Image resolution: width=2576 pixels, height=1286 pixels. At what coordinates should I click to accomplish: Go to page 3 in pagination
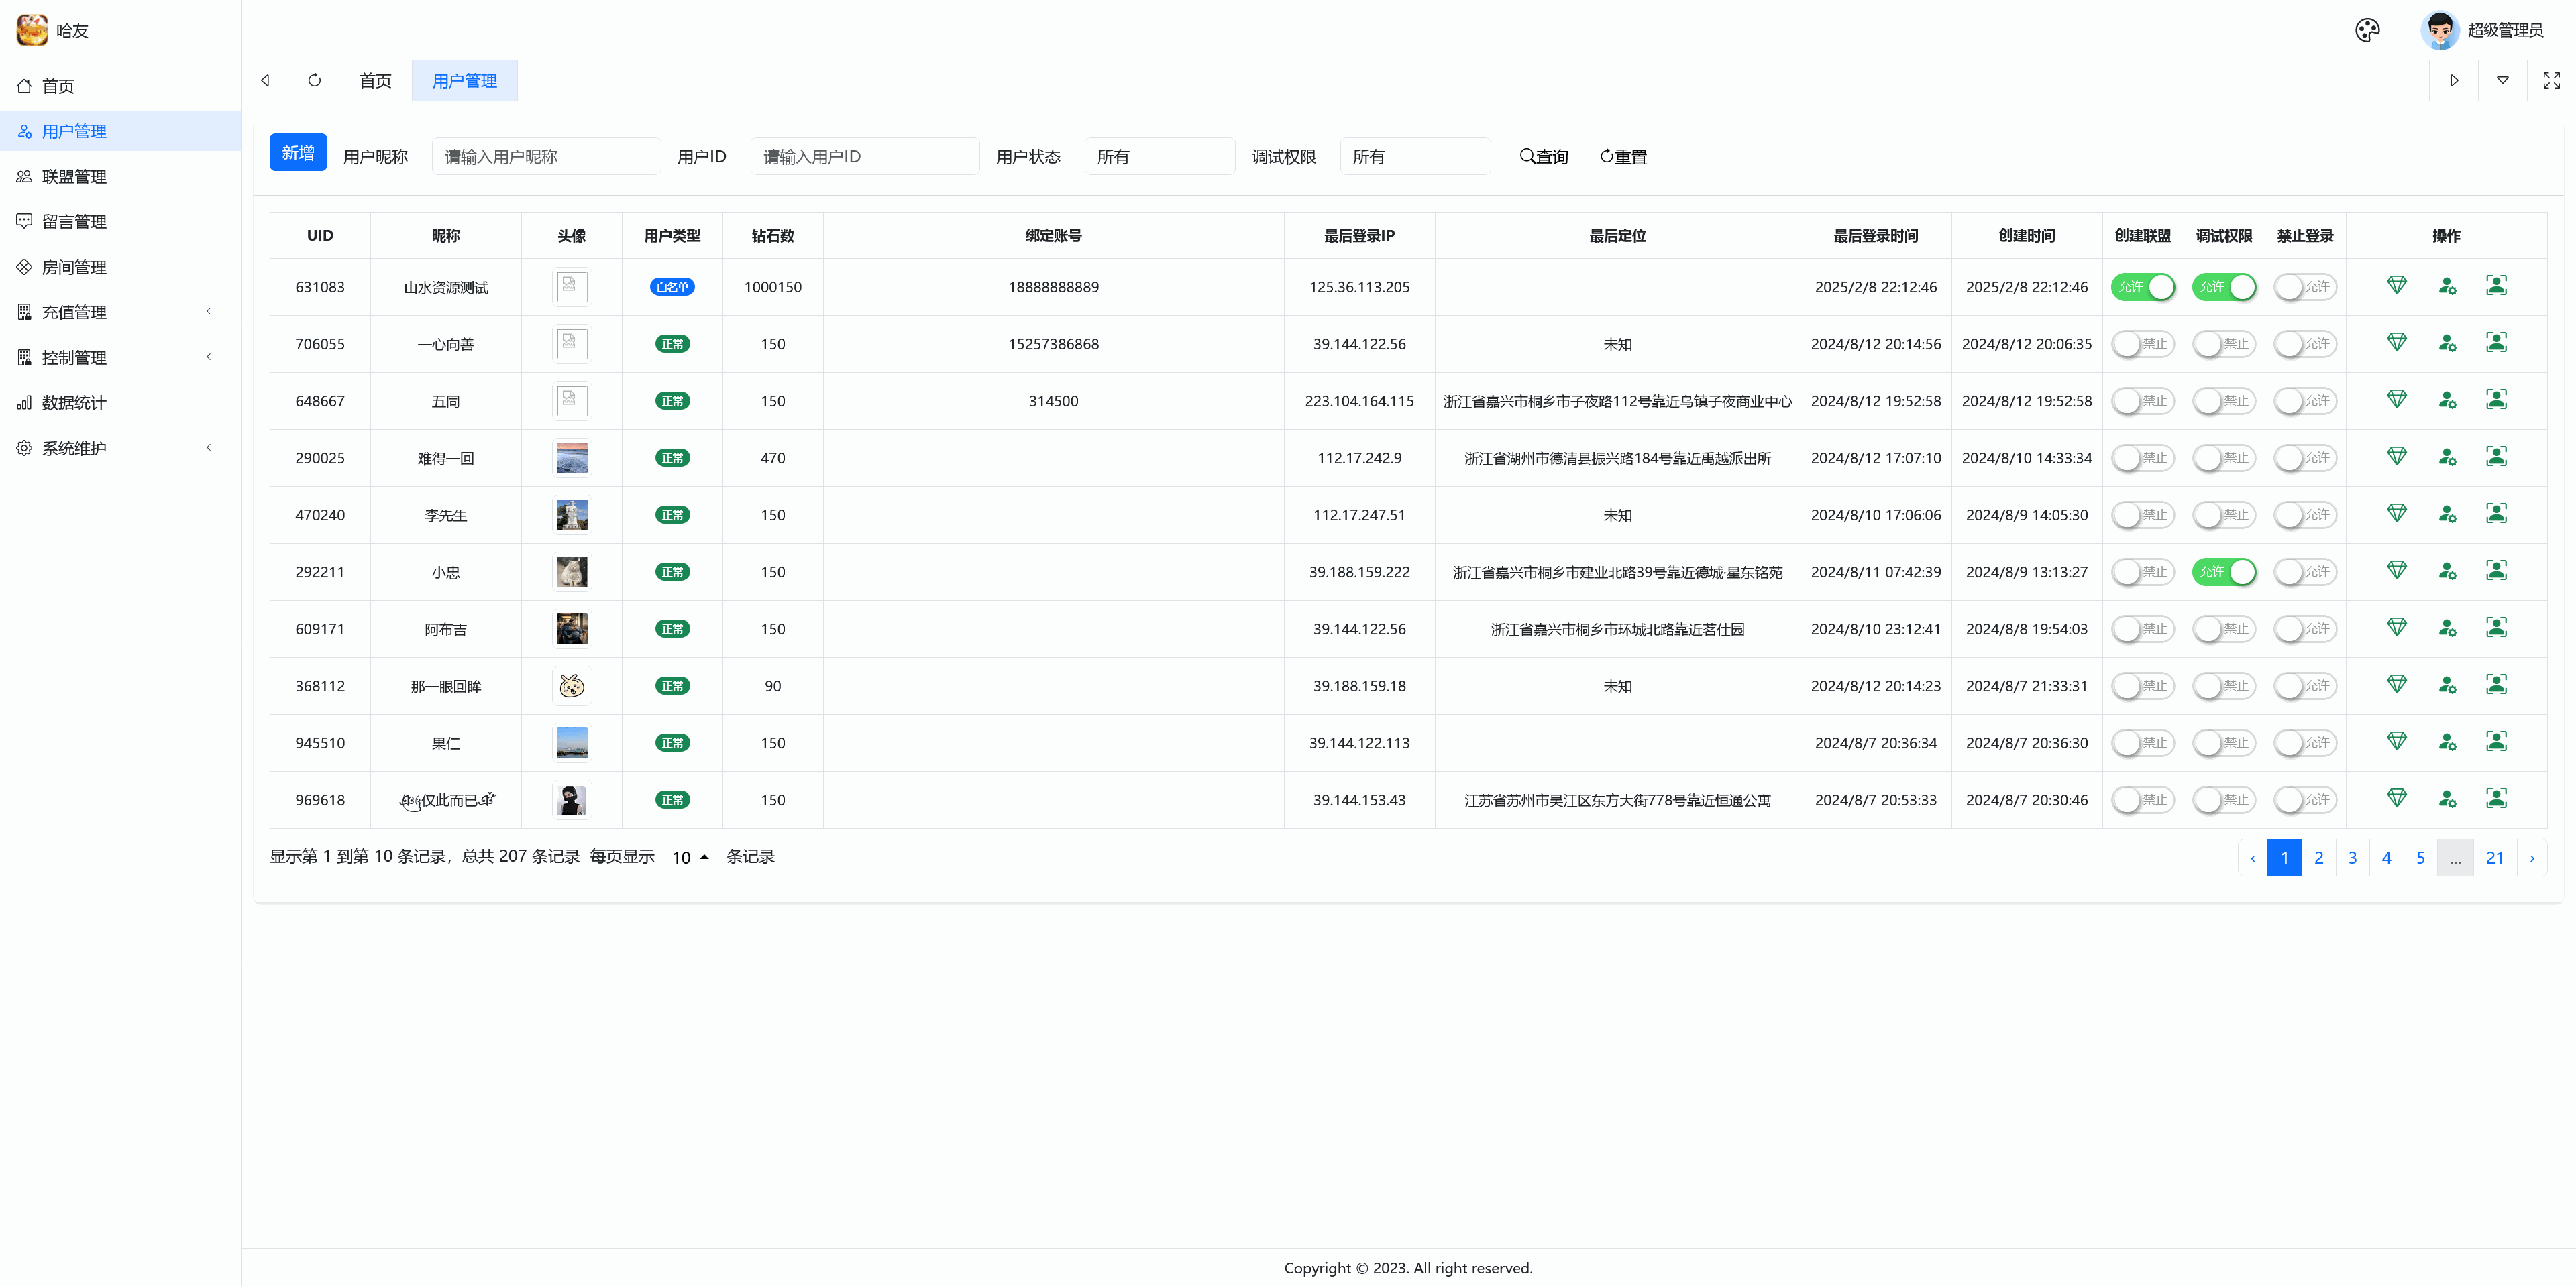coord(2352,858)
